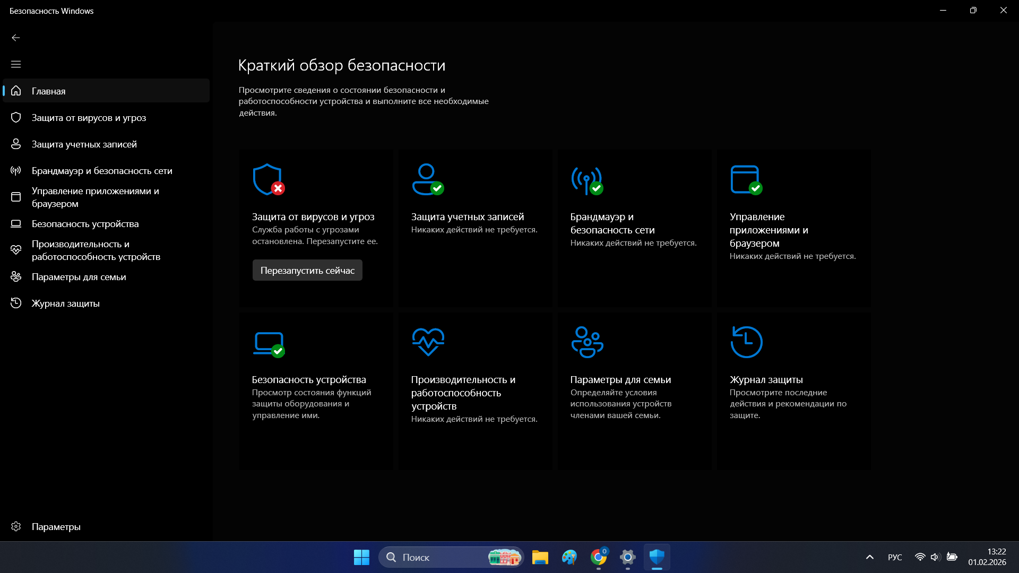Screen dimensions: 1019x573
Task: Open Google Chrome from taskbar
Action: coord(599,557)
